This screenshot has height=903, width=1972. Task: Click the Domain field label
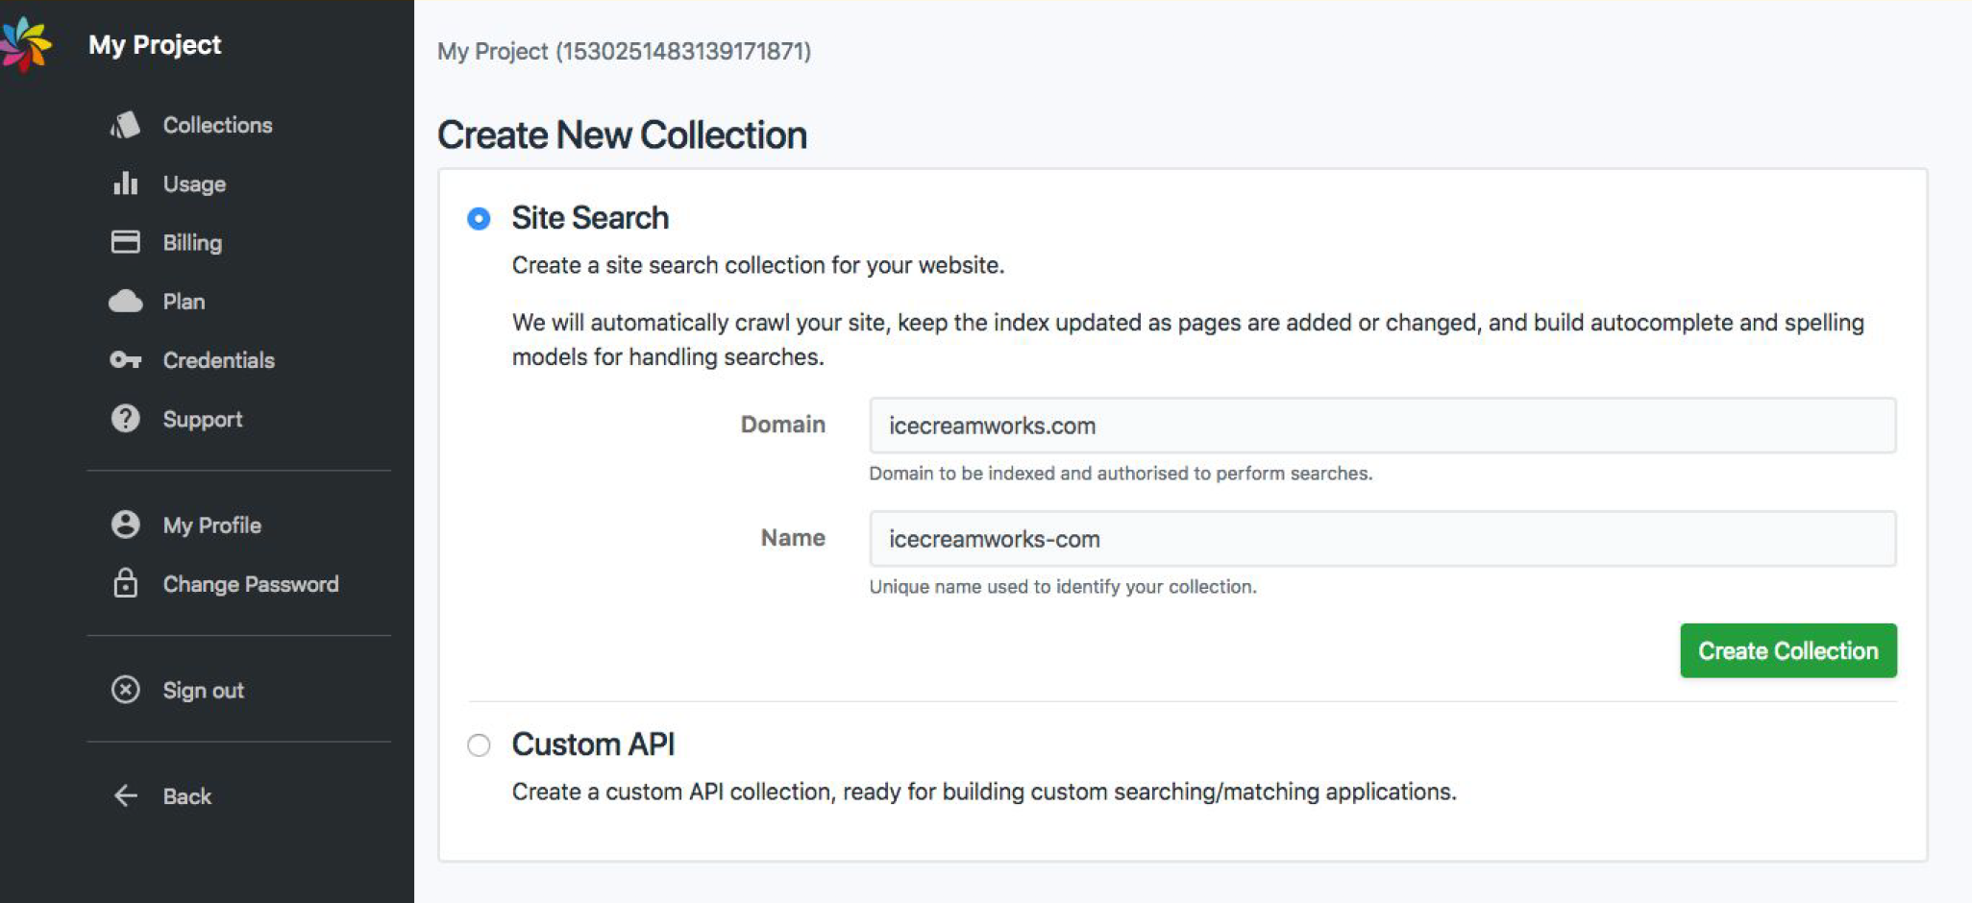[x=782, y=425]
